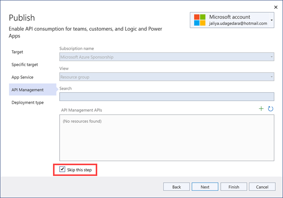Click the green plus to create new API

261,109
